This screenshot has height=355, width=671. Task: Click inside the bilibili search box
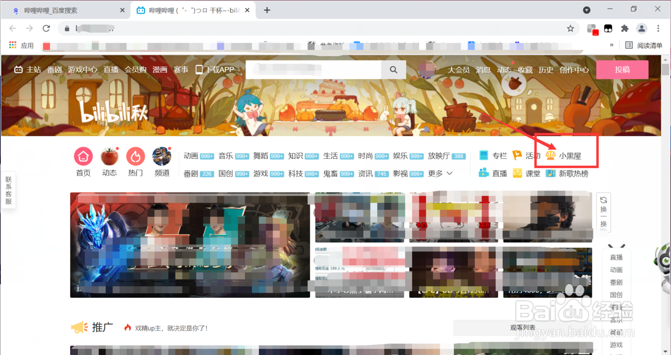[x=313, y=70]
